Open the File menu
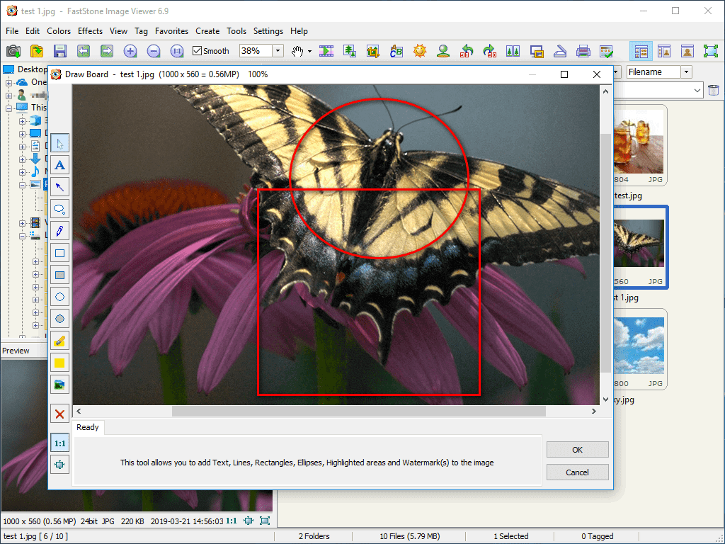The width and height of the screenshot is (725, 544). pos(12,31)
